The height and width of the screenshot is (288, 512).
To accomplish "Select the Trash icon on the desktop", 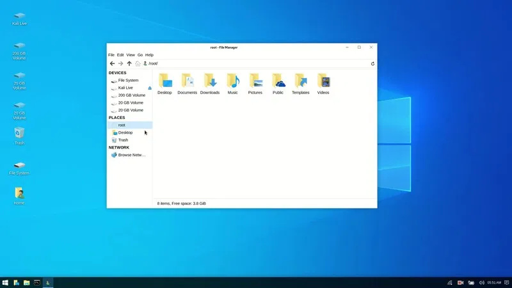I will pos(19,134).
